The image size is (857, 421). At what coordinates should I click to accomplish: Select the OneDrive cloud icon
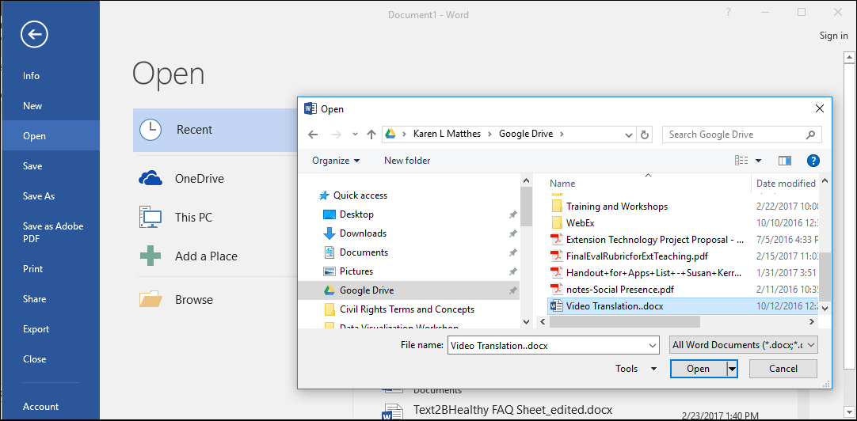150,179
